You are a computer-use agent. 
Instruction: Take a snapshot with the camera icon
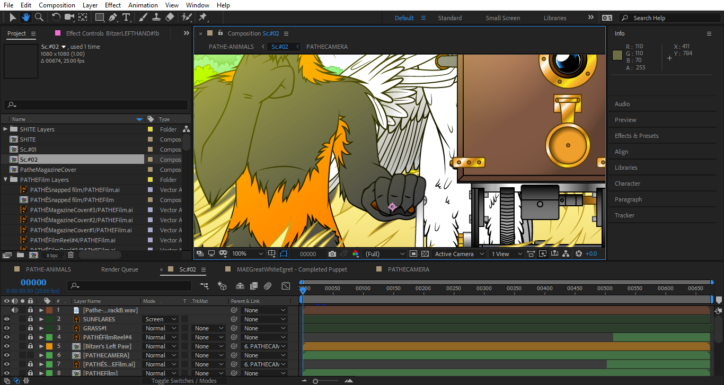(332, 254)
